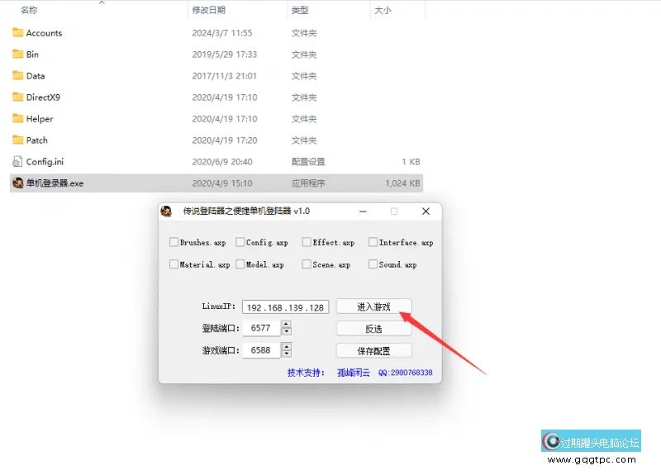
Task: Decrease the 游戏端口 value with down arrow
Action: 287,354
